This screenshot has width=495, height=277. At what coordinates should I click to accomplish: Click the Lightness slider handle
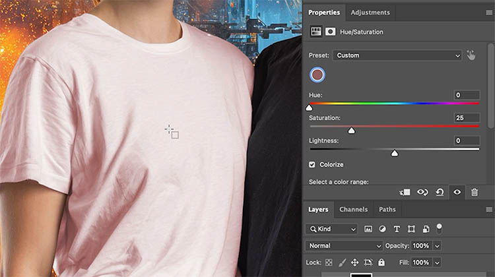pyautogui.click(x=394, y=153)
